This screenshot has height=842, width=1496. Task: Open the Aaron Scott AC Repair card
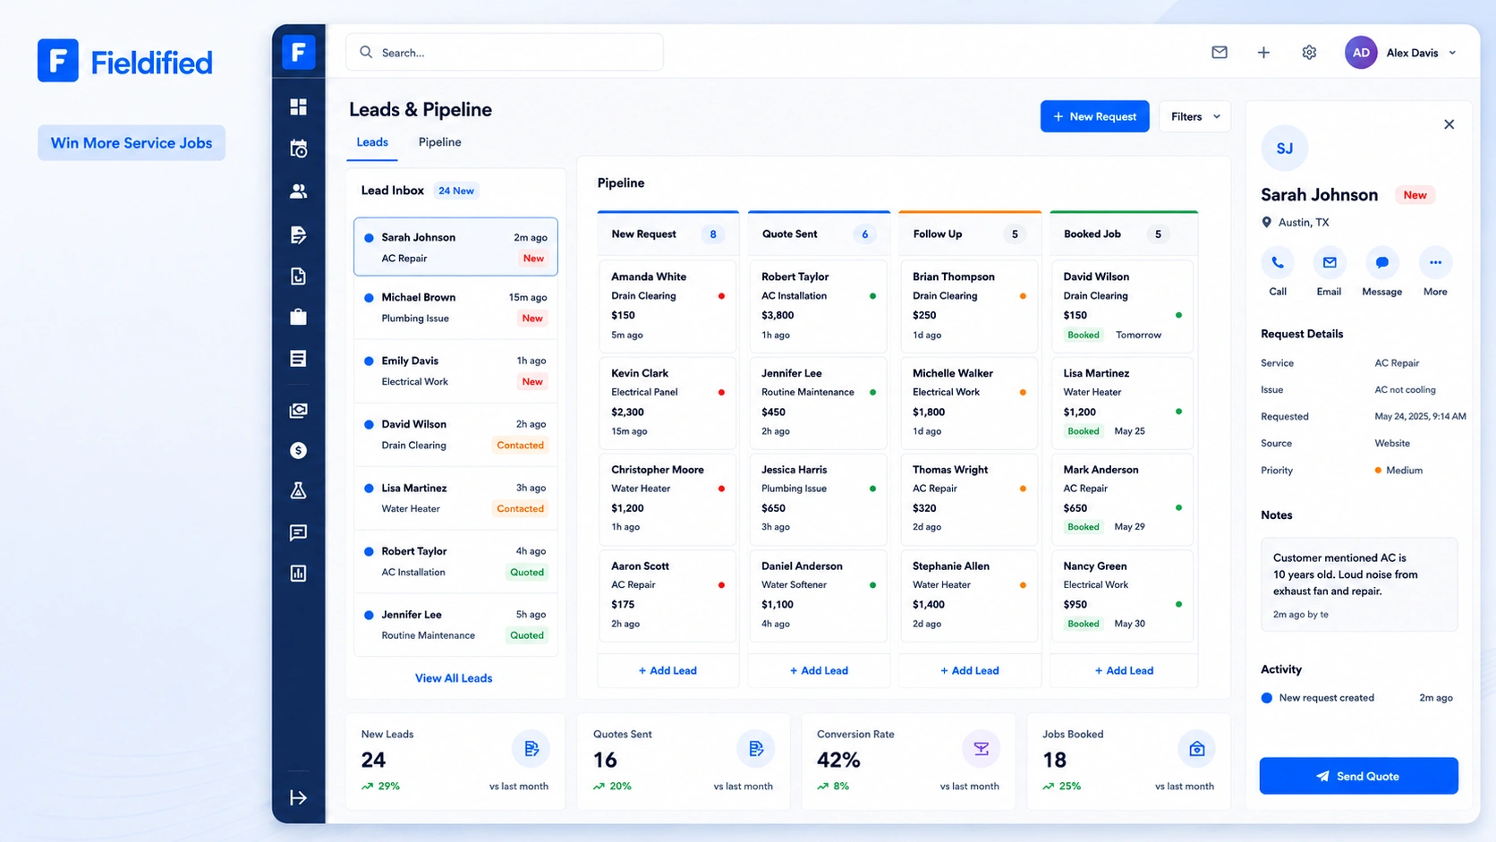pyautogui.click(x=667, y=595)
